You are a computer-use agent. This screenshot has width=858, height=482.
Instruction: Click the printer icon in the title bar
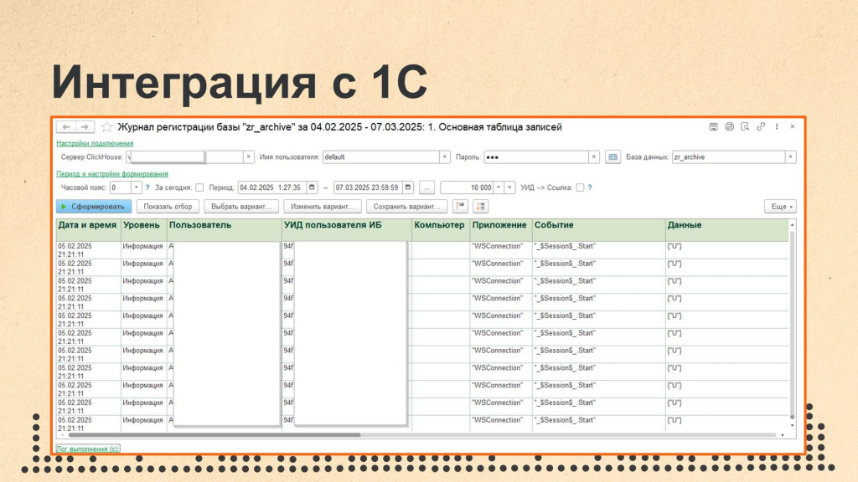(x=730, y=126)
